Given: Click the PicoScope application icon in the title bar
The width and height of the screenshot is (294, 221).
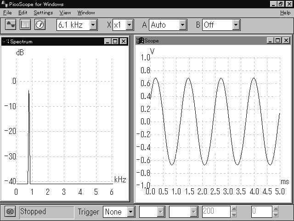Looking at the screenshot, I should pos(4,4).
